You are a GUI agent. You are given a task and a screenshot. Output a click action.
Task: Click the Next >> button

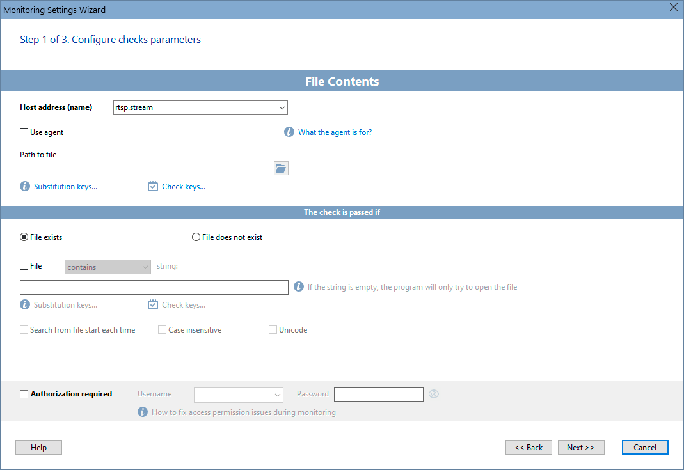581,448
